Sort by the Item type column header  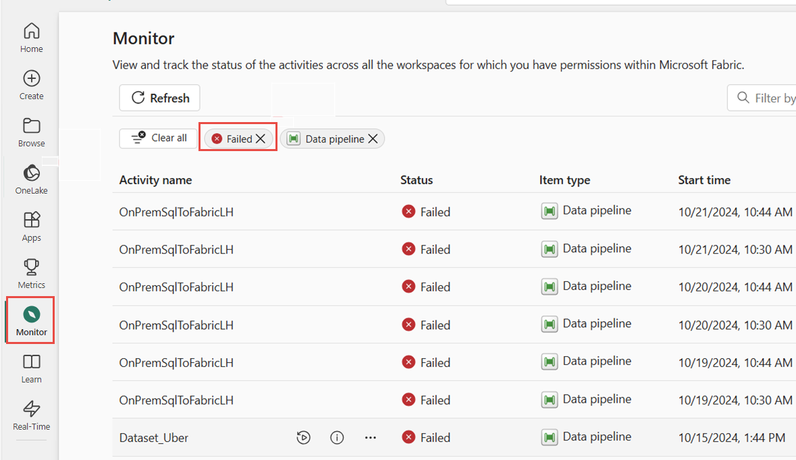(x=564, y=180)
